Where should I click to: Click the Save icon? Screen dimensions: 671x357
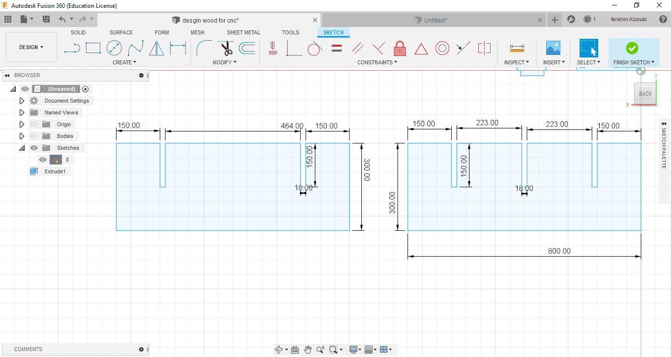46,19
